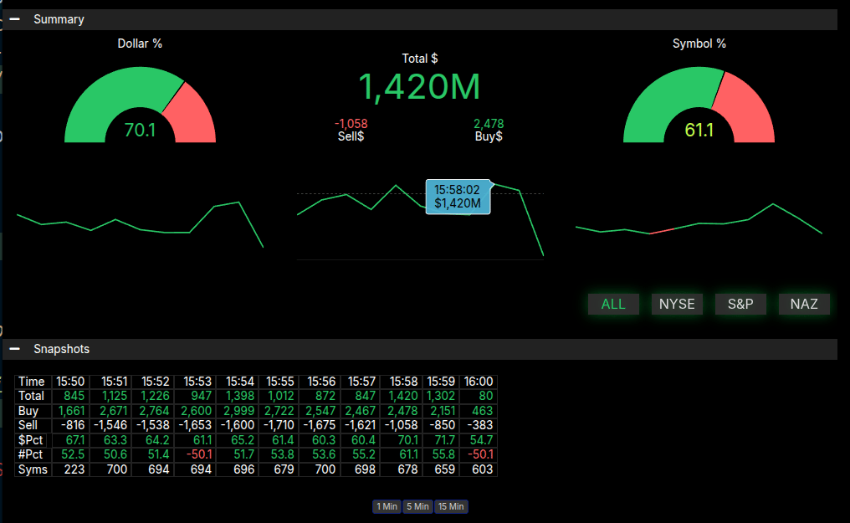Switch to the S&P filter

(x=740, y=304)
